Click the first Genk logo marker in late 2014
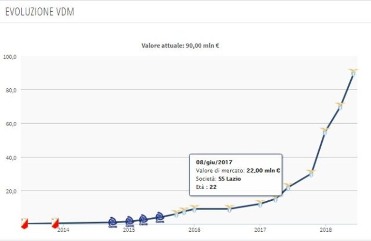This screenshot has width=371, height=241. pos(113,222)
